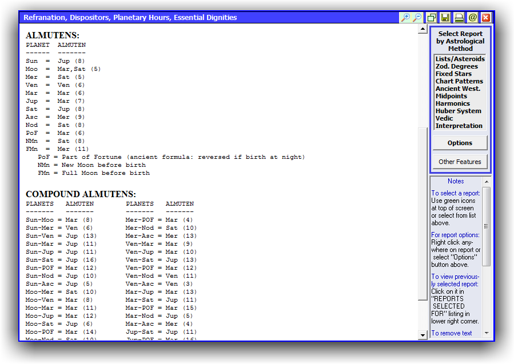Open Other Features button
Image resolution: width=514 pixels, height=364 pixels.
click(x=460, y=162)
